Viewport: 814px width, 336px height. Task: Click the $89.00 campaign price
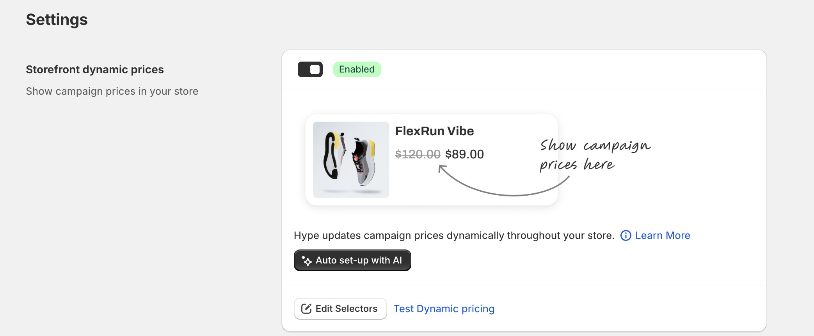tap(464, 154)
